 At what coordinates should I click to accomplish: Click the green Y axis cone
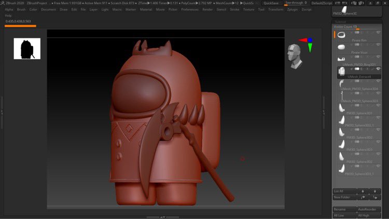tap(310, 48)
